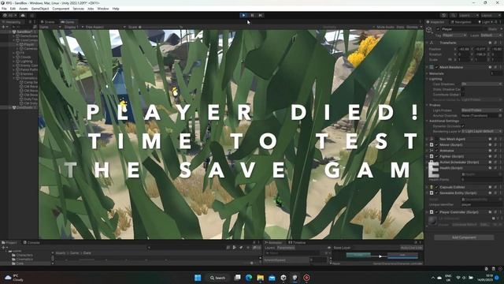Open the Tag dropdown set to Player
Viewport: 504px width, 284px height.
pyautogui.click(x=454, y=35)
